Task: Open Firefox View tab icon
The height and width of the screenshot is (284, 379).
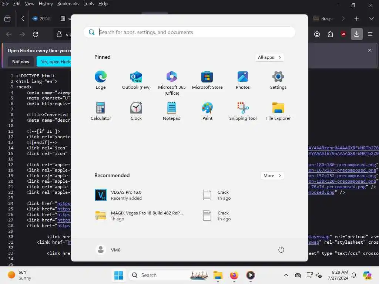Action: click(x=7, y=18)
